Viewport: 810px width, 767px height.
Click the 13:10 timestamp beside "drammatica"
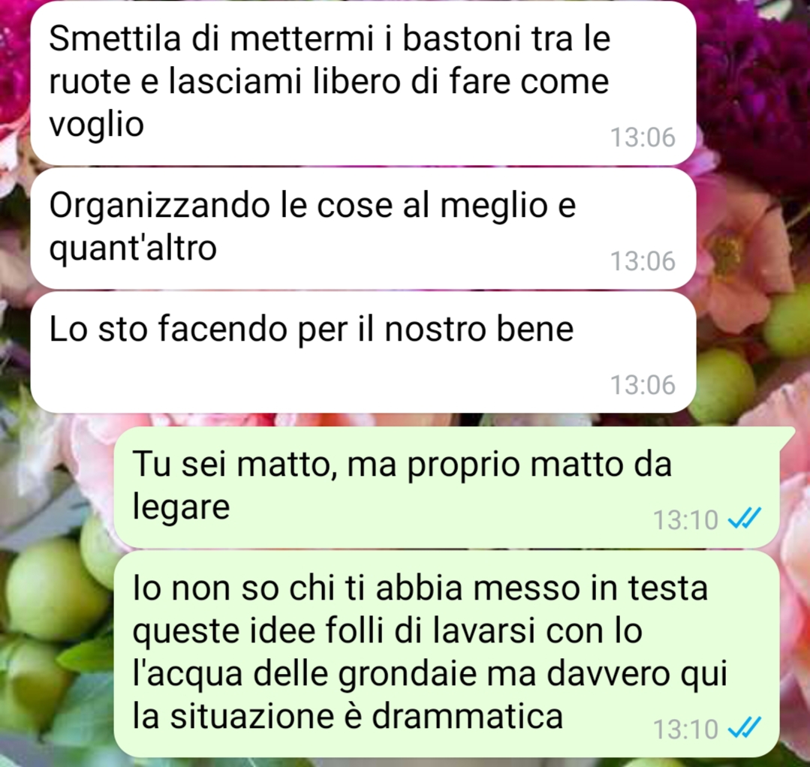coord(685,729)
